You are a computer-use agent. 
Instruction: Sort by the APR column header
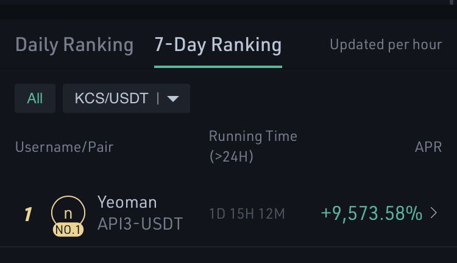(428, 147)
